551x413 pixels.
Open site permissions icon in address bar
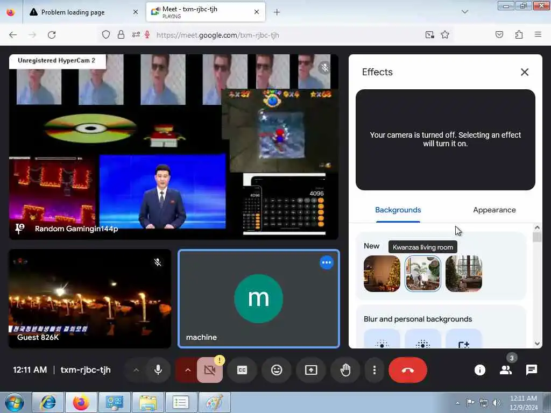click(136, 35)
